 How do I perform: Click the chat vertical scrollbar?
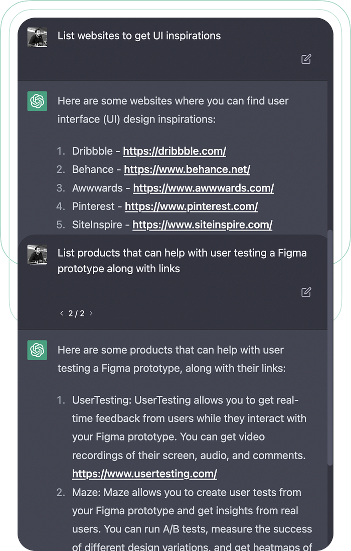tap(329, 347)
